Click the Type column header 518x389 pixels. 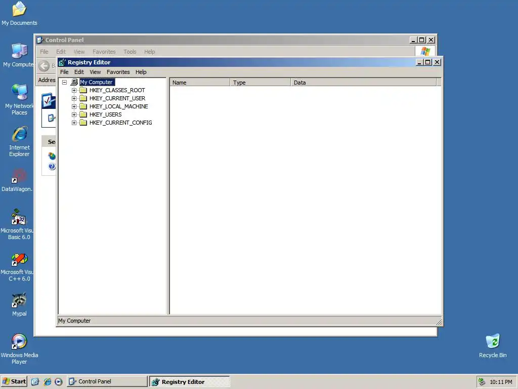pyautogui.click(x=261, y=83)
